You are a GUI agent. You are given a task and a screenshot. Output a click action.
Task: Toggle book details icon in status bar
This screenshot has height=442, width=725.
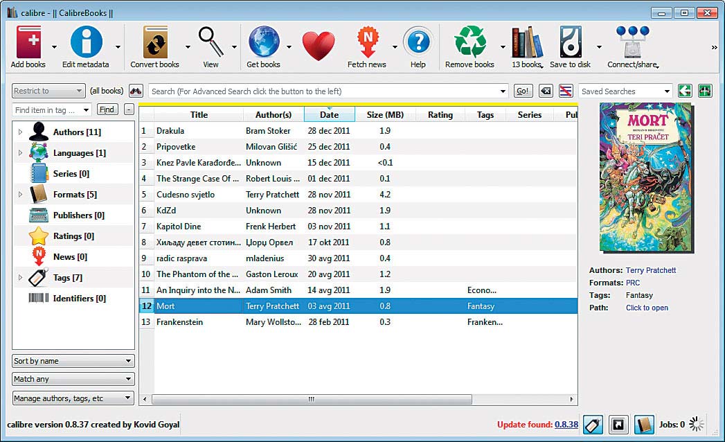[644, 425]
